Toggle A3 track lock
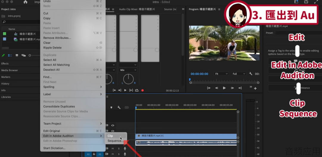 [x=94, y=154]
